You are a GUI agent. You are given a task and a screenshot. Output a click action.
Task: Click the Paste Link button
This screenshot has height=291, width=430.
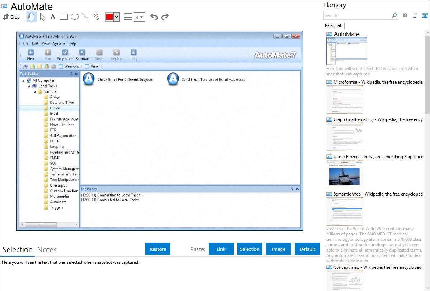(x=221, y=249)
